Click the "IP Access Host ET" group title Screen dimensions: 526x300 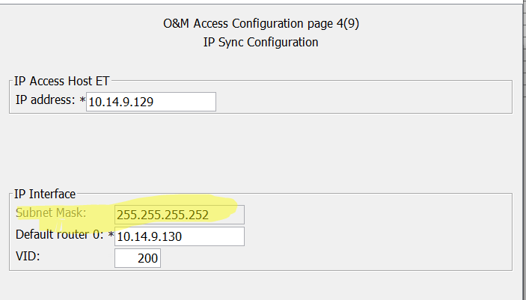tap(62, 82)
